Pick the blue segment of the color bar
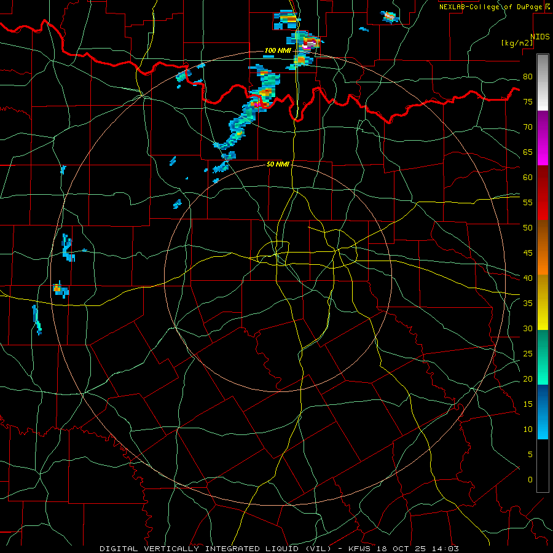Viewport: 553px width, 553px height. (x=543, y=412)
